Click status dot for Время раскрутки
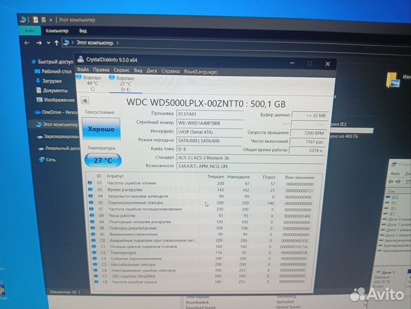Image resolution: width=411 pixels, height=309 pixels. click(90, 189)
